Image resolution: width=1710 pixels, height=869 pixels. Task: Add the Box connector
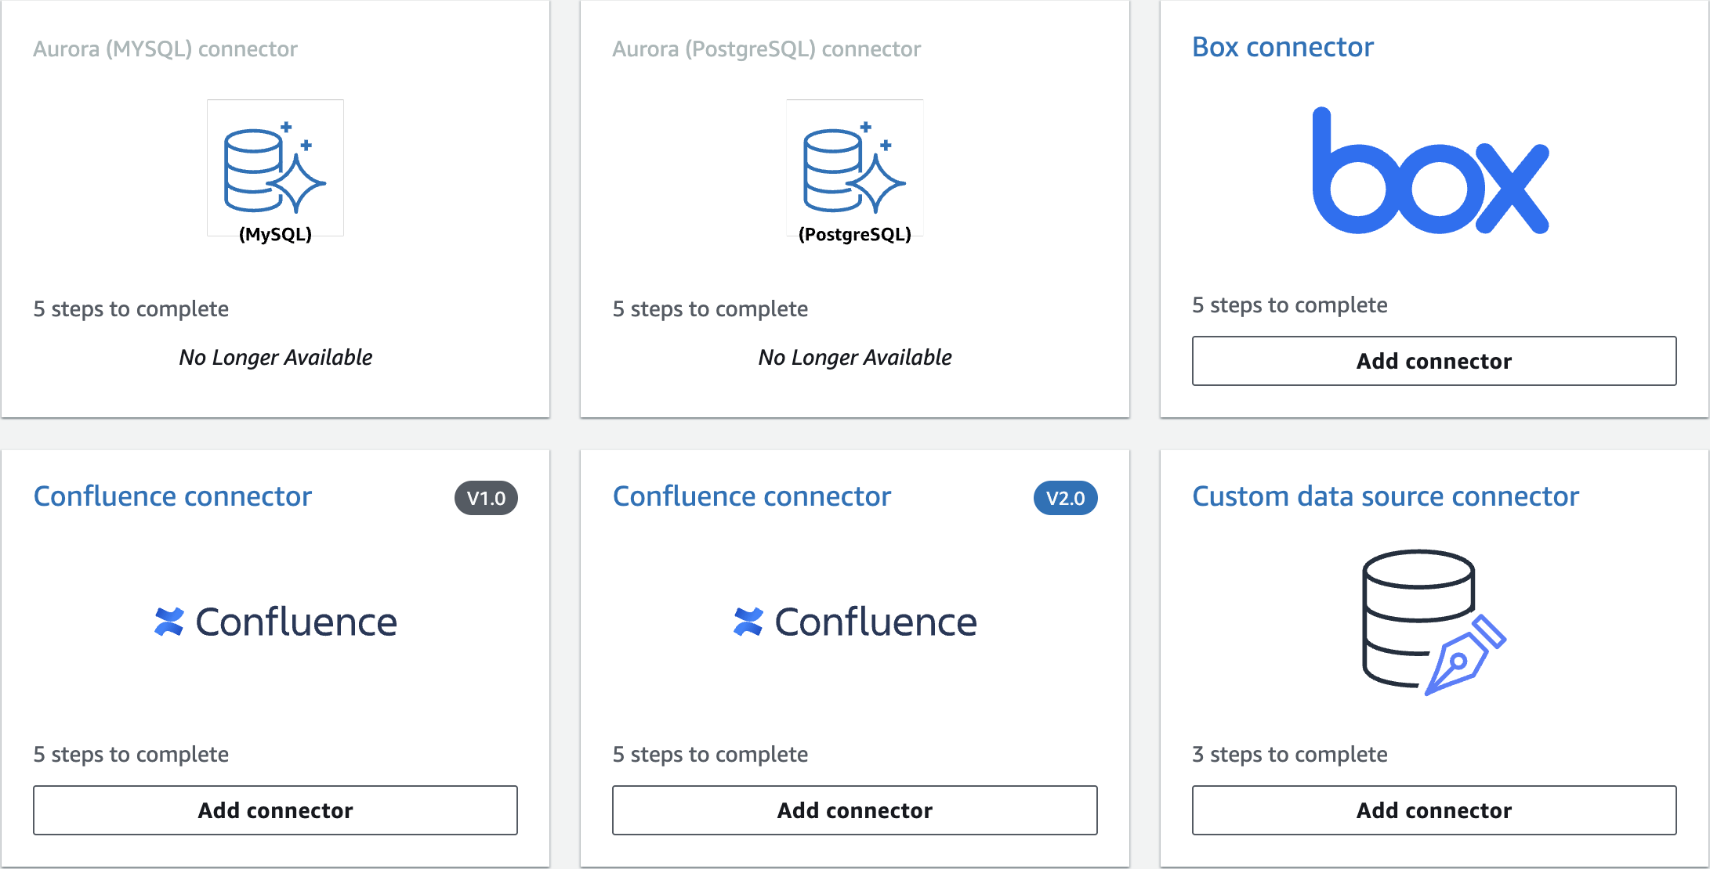tap(1433, 361)
